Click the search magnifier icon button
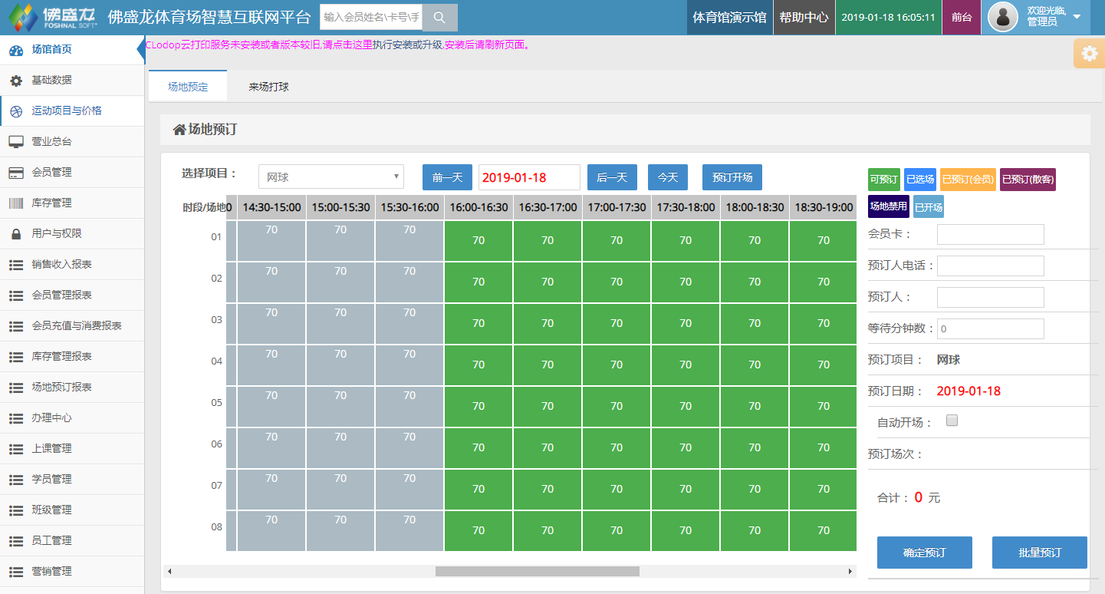1105x594 pixels. (440, 18)
